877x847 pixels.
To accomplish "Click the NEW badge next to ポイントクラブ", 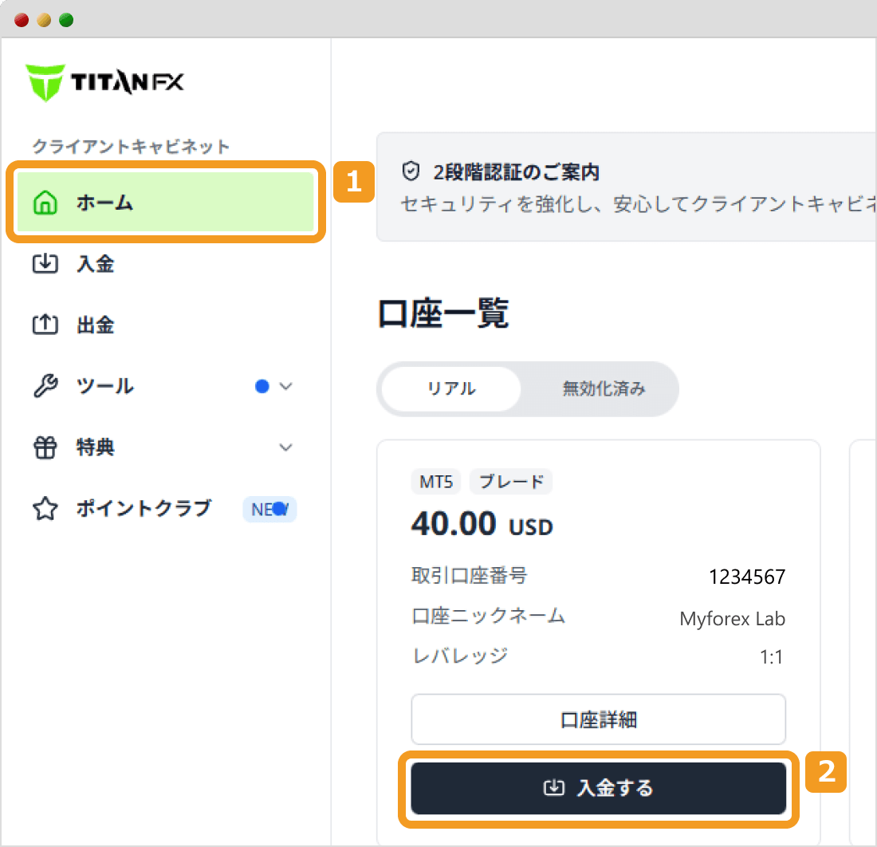I will [269, 509].
